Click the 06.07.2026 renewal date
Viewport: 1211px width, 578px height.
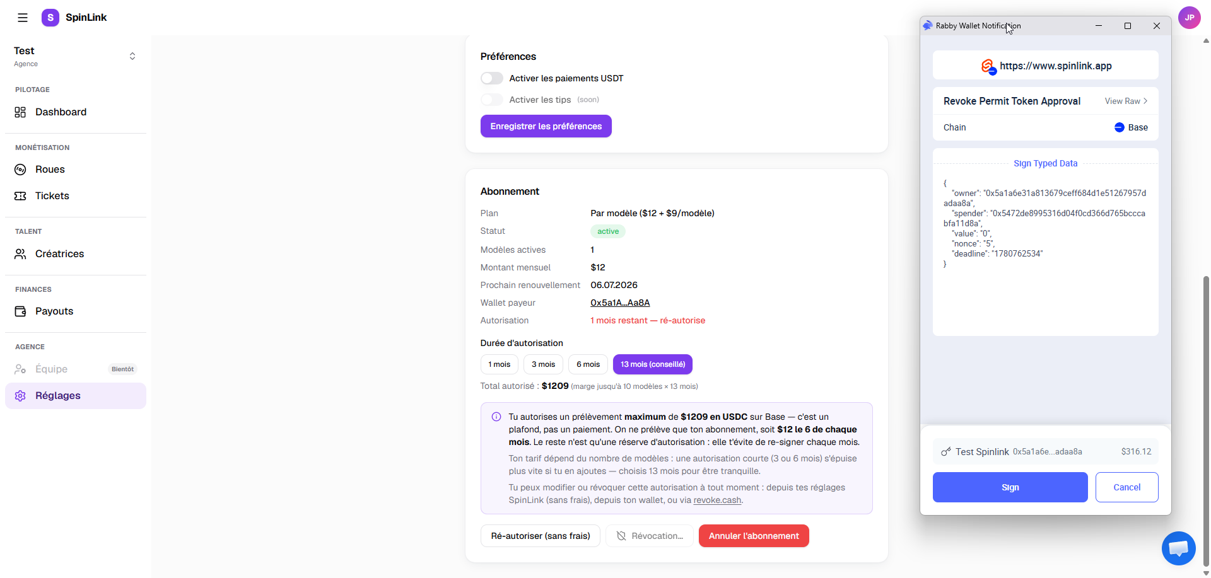tap(614, 286)
